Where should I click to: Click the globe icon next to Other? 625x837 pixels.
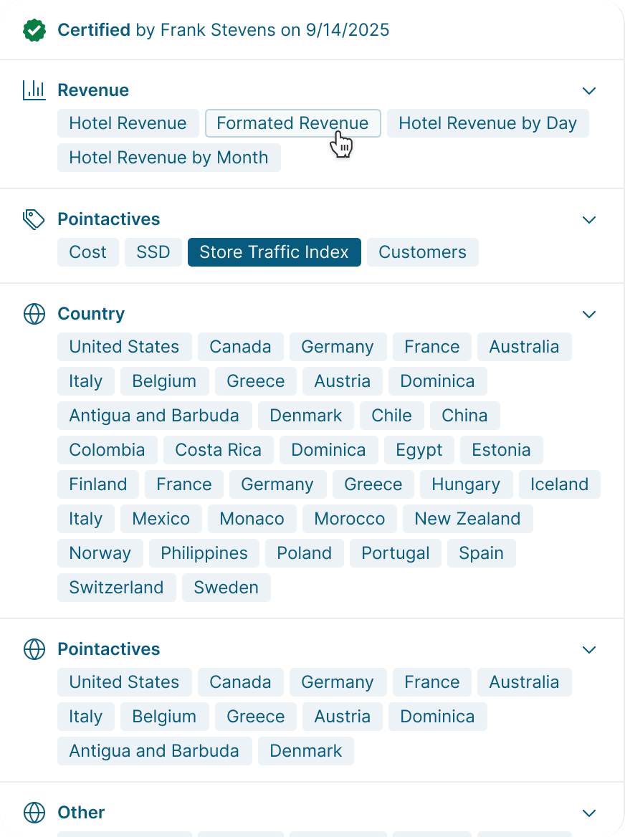click(x=34, y=813)
